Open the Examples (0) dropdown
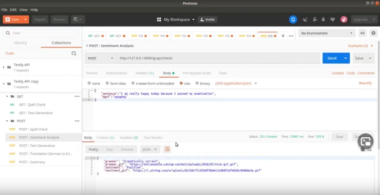The width and height of the screenshot is (380, 195). [361, 46]
